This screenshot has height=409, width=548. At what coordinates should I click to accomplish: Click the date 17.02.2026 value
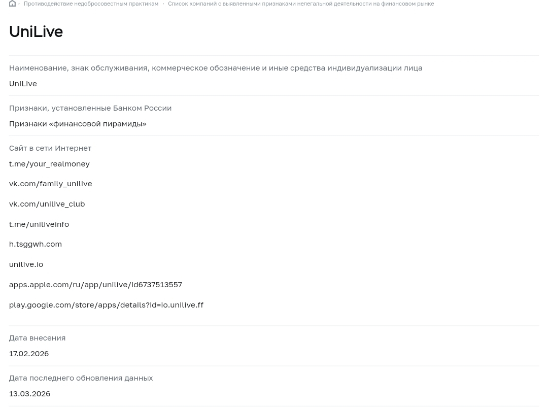click(x=29, y=354)
